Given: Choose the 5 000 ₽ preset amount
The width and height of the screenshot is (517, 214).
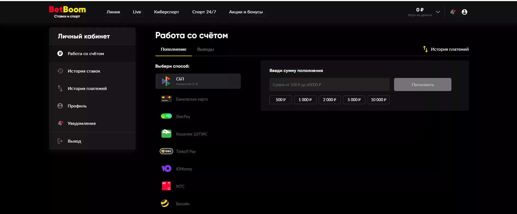Looking at the screenshot, I should [354, 100].
